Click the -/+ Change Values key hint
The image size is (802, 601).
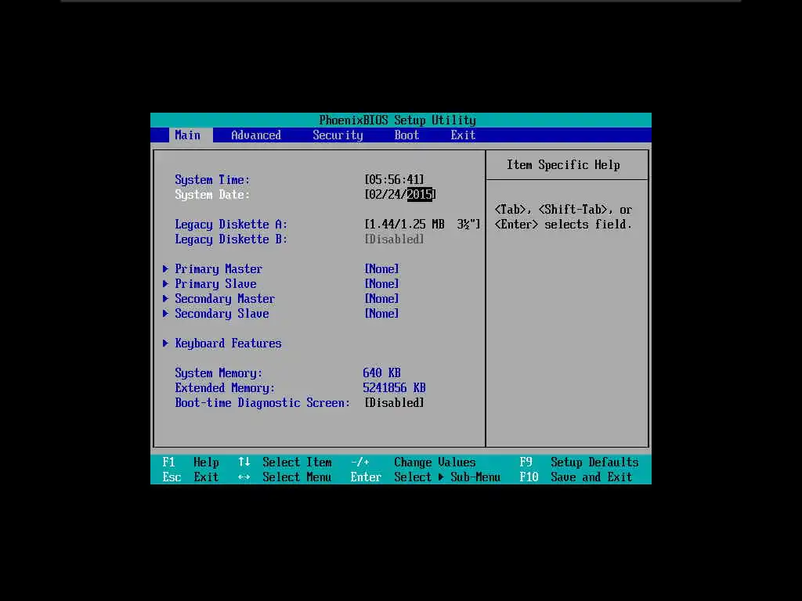tap(413, 462)
